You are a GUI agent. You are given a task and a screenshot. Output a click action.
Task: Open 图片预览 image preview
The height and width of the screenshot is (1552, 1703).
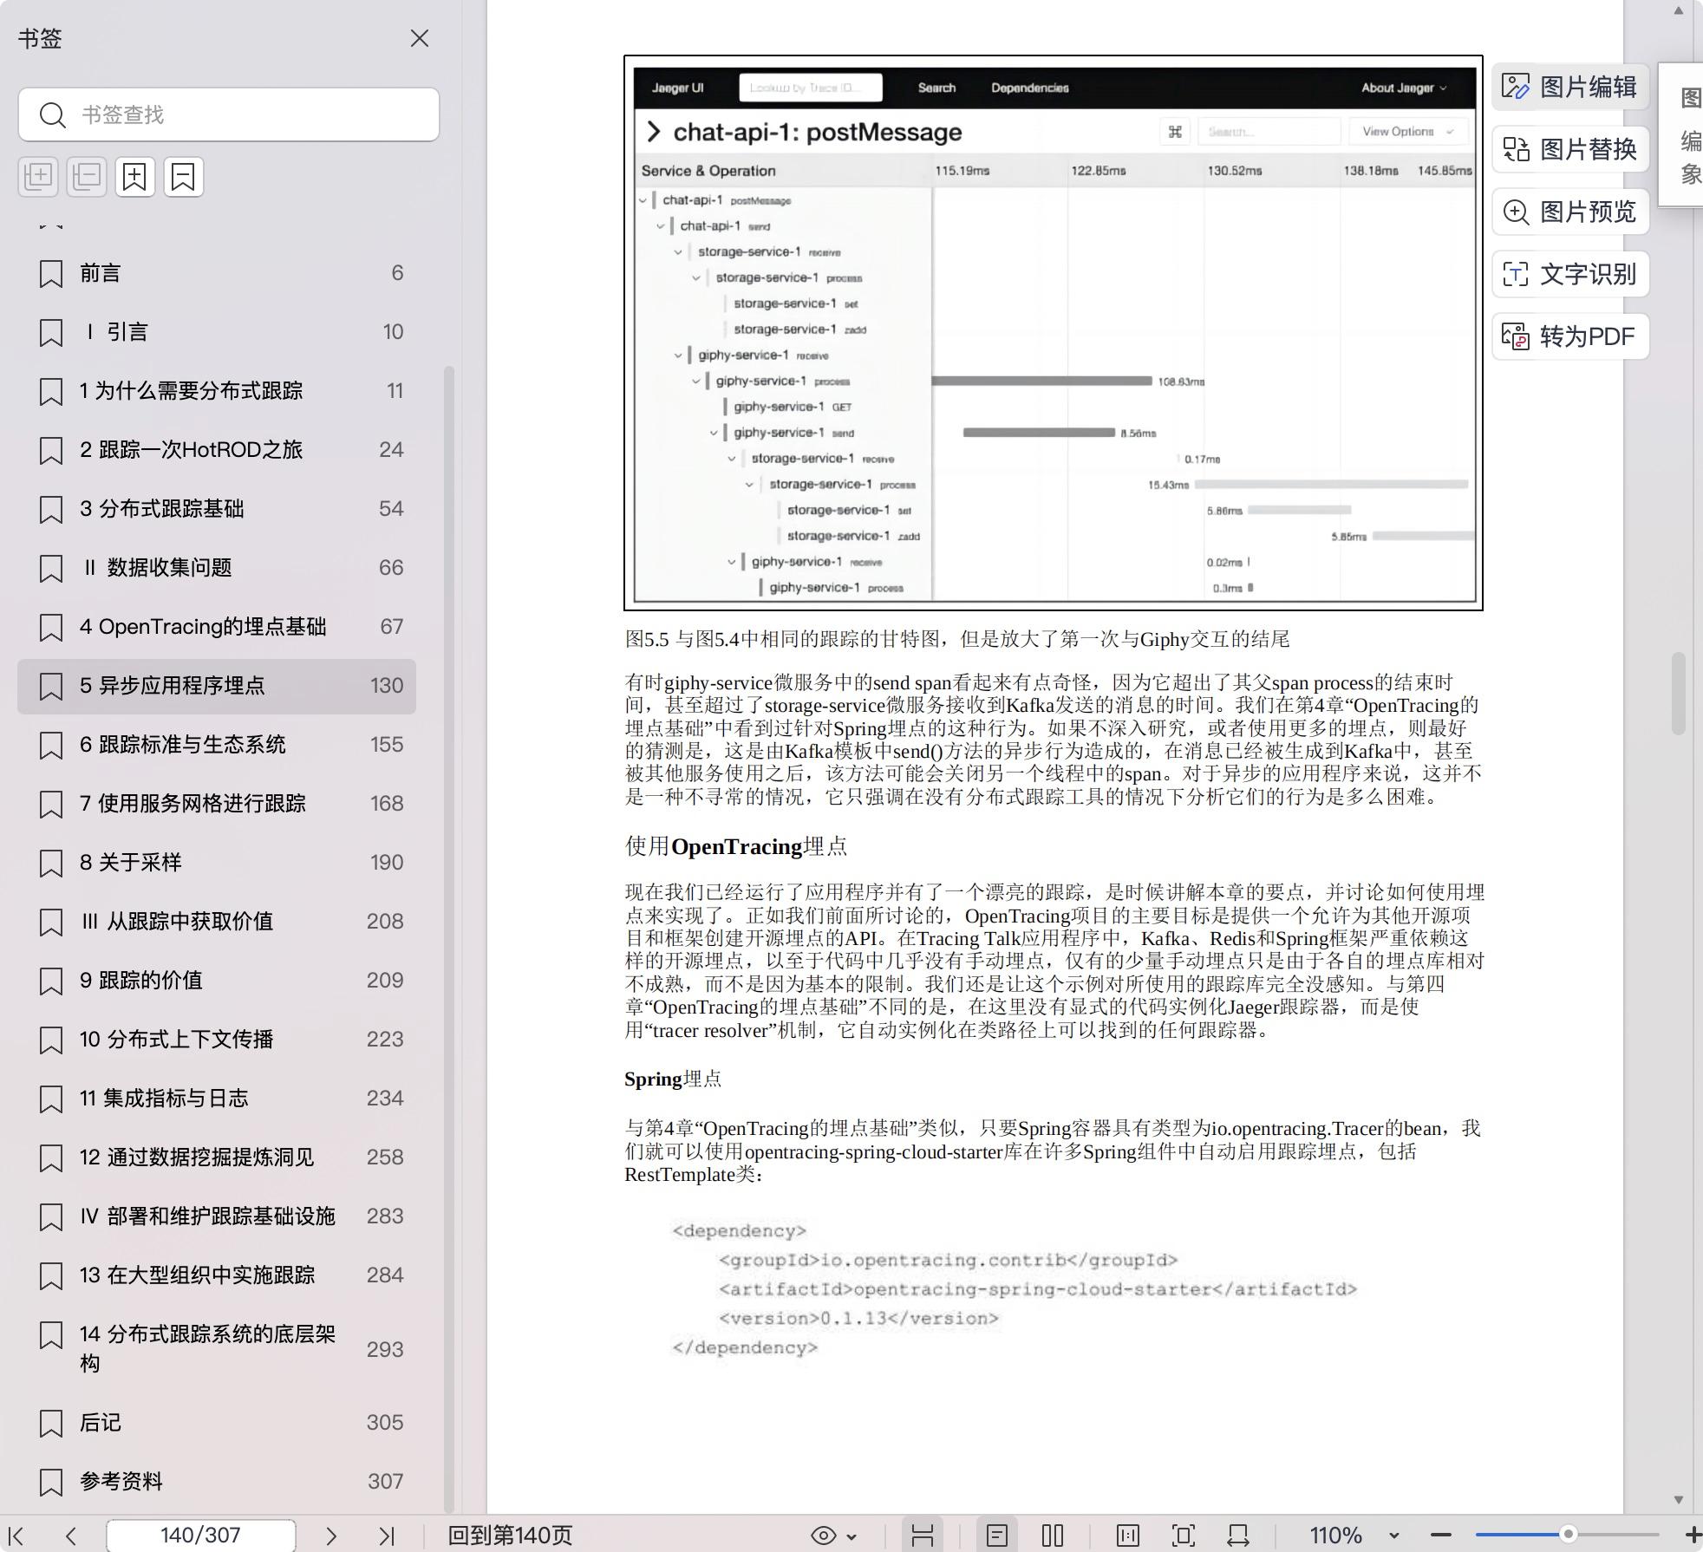(x=1570, y=212)
